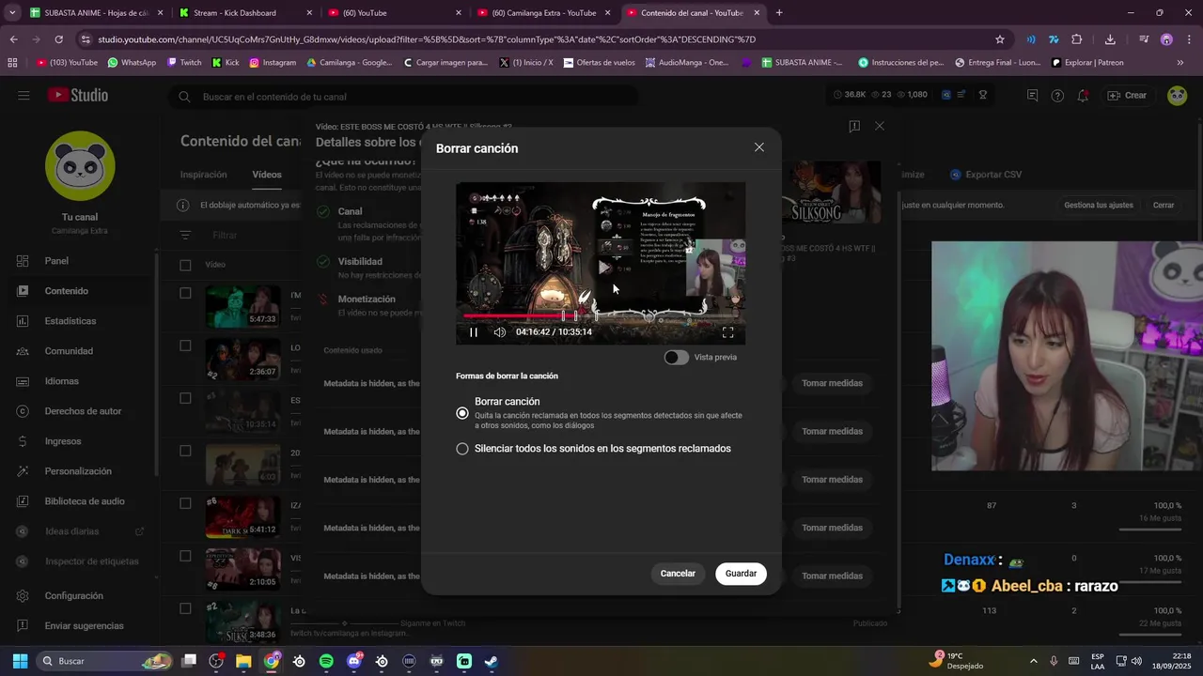Switch to the Inspiración tab
The image size is (1203, 676).
tap(203, 175)
